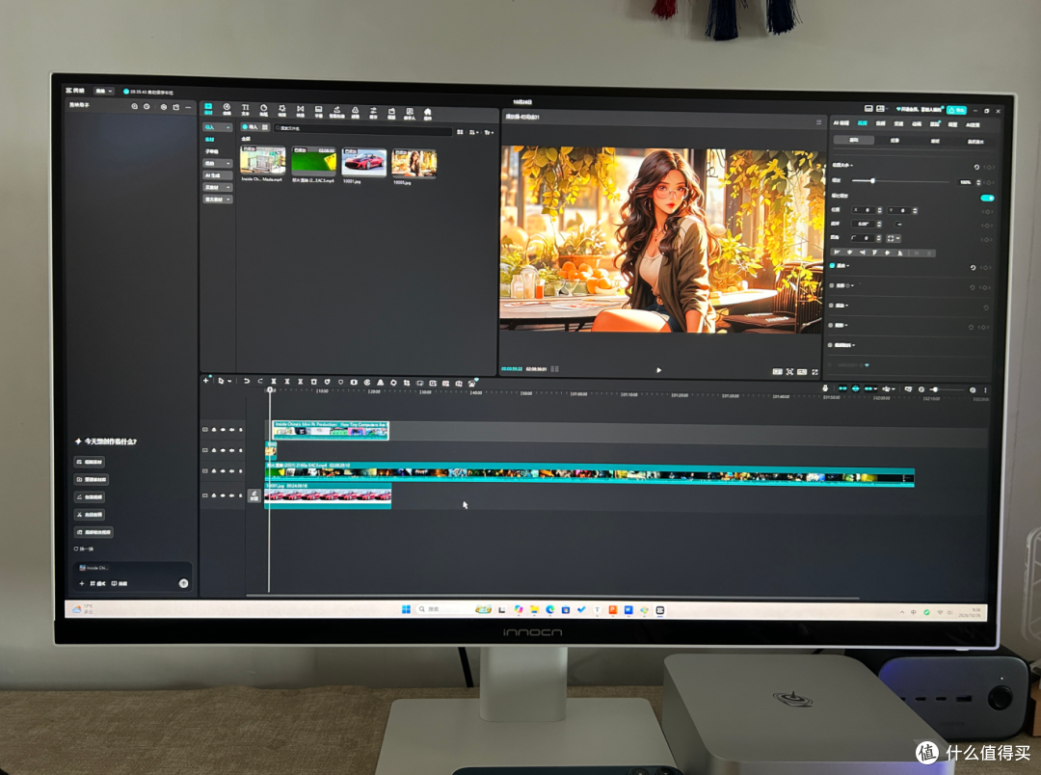Screen dimensions: 1041x775
Task: Open the Audio tab in the top media toolbar
Action: coord(227,110)
